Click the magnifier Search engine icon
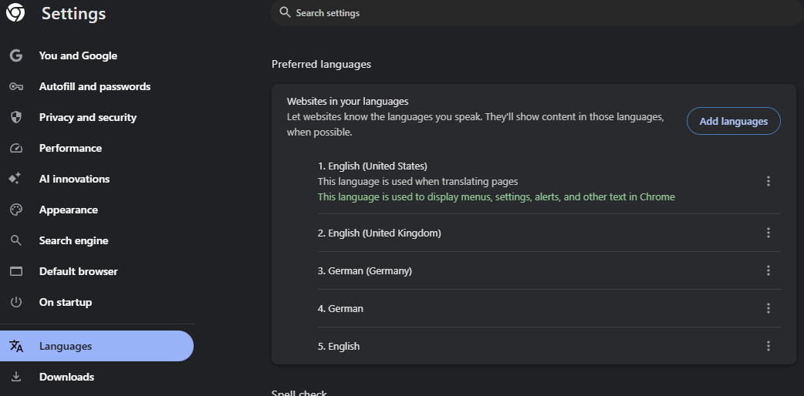This screenshot has width=804, height=396. tap(16, 240)
